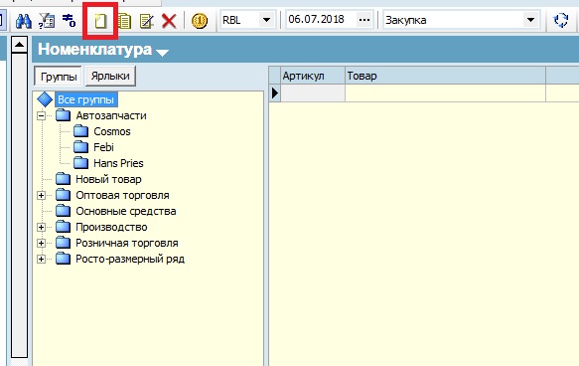This screenshot has width=579, height=366.
Task: Click the binoculars search icon
Action: pos(23,20)
